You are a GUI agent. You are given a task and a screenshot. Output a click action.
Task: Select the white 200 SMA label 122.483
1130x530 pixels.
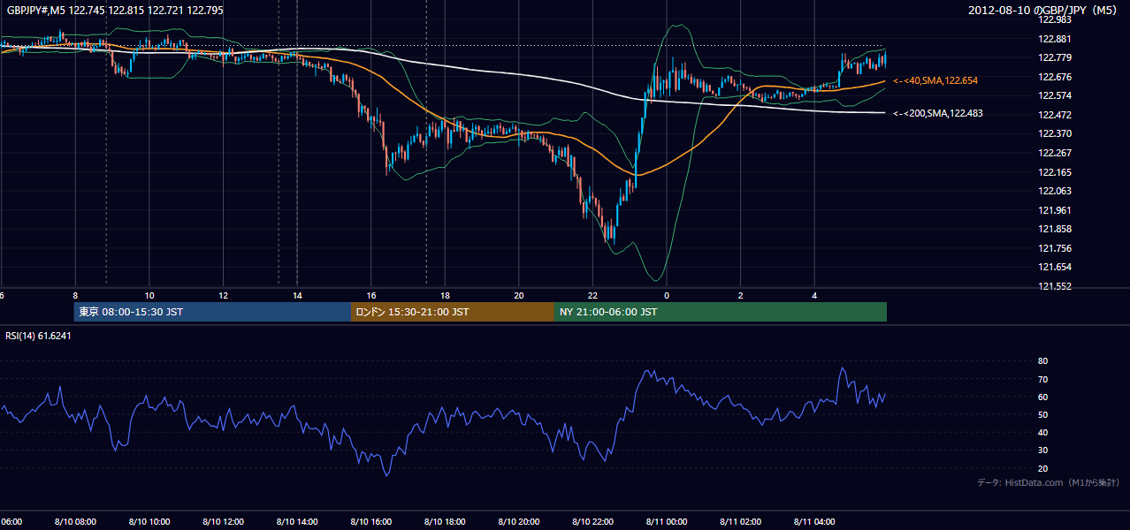click(938, 113)
